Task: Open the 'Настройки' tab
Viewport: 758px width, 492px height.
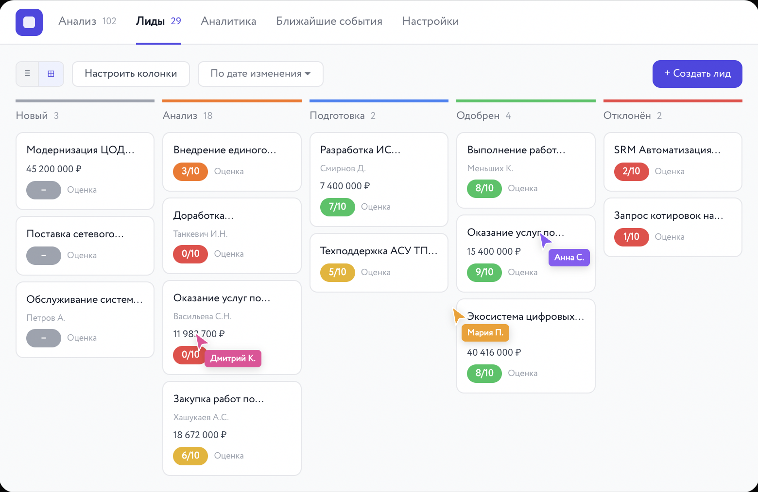Action: pyautogui.click(x=431, y=21)
